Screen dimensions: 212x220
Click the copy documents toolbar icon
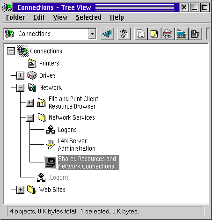pos(140,34)
